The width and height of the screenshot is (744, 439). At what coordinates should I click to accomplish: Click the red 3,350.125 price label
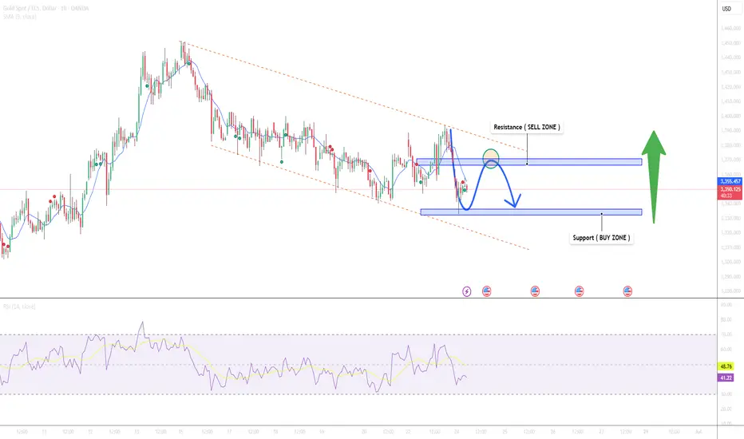tap(730, 192)
